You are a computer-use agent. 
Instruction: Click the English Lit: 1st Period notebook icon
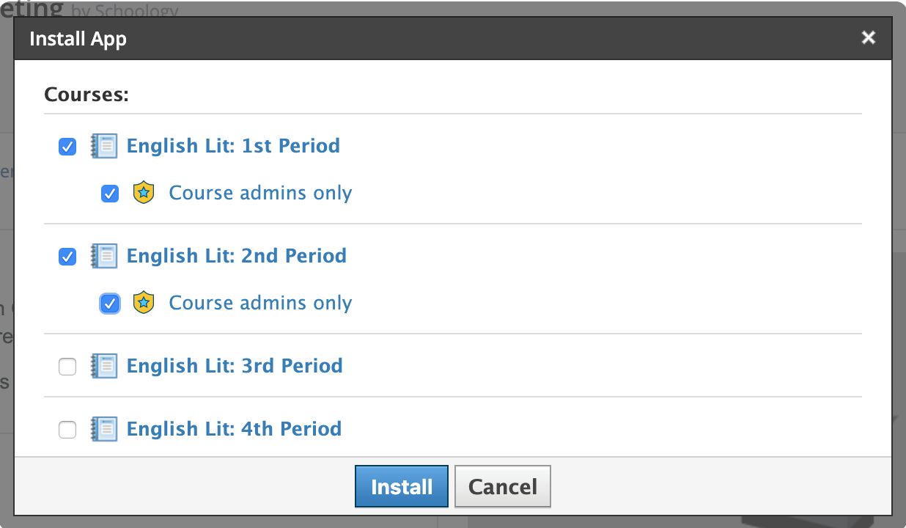(104, 146)
